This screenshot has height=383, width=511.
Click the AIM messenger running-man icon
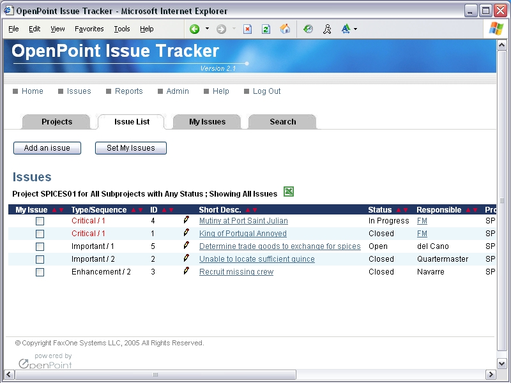click(327, 29)
